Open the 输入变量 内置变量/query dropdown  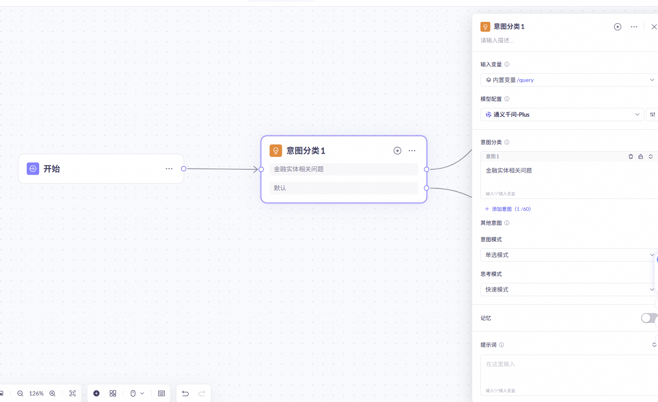tap(569, 80)
